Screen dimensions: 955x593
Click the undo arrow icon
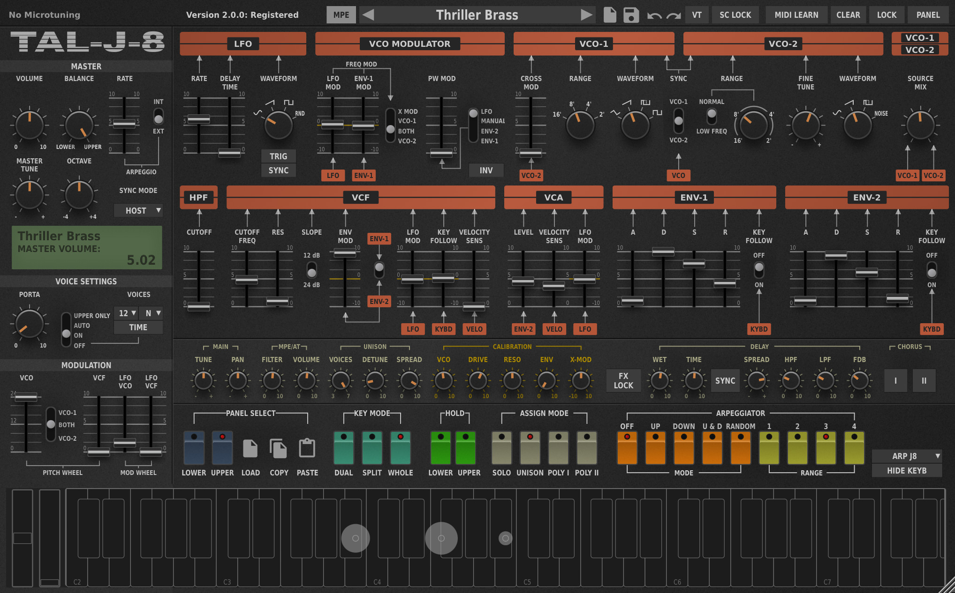(654, 16)
